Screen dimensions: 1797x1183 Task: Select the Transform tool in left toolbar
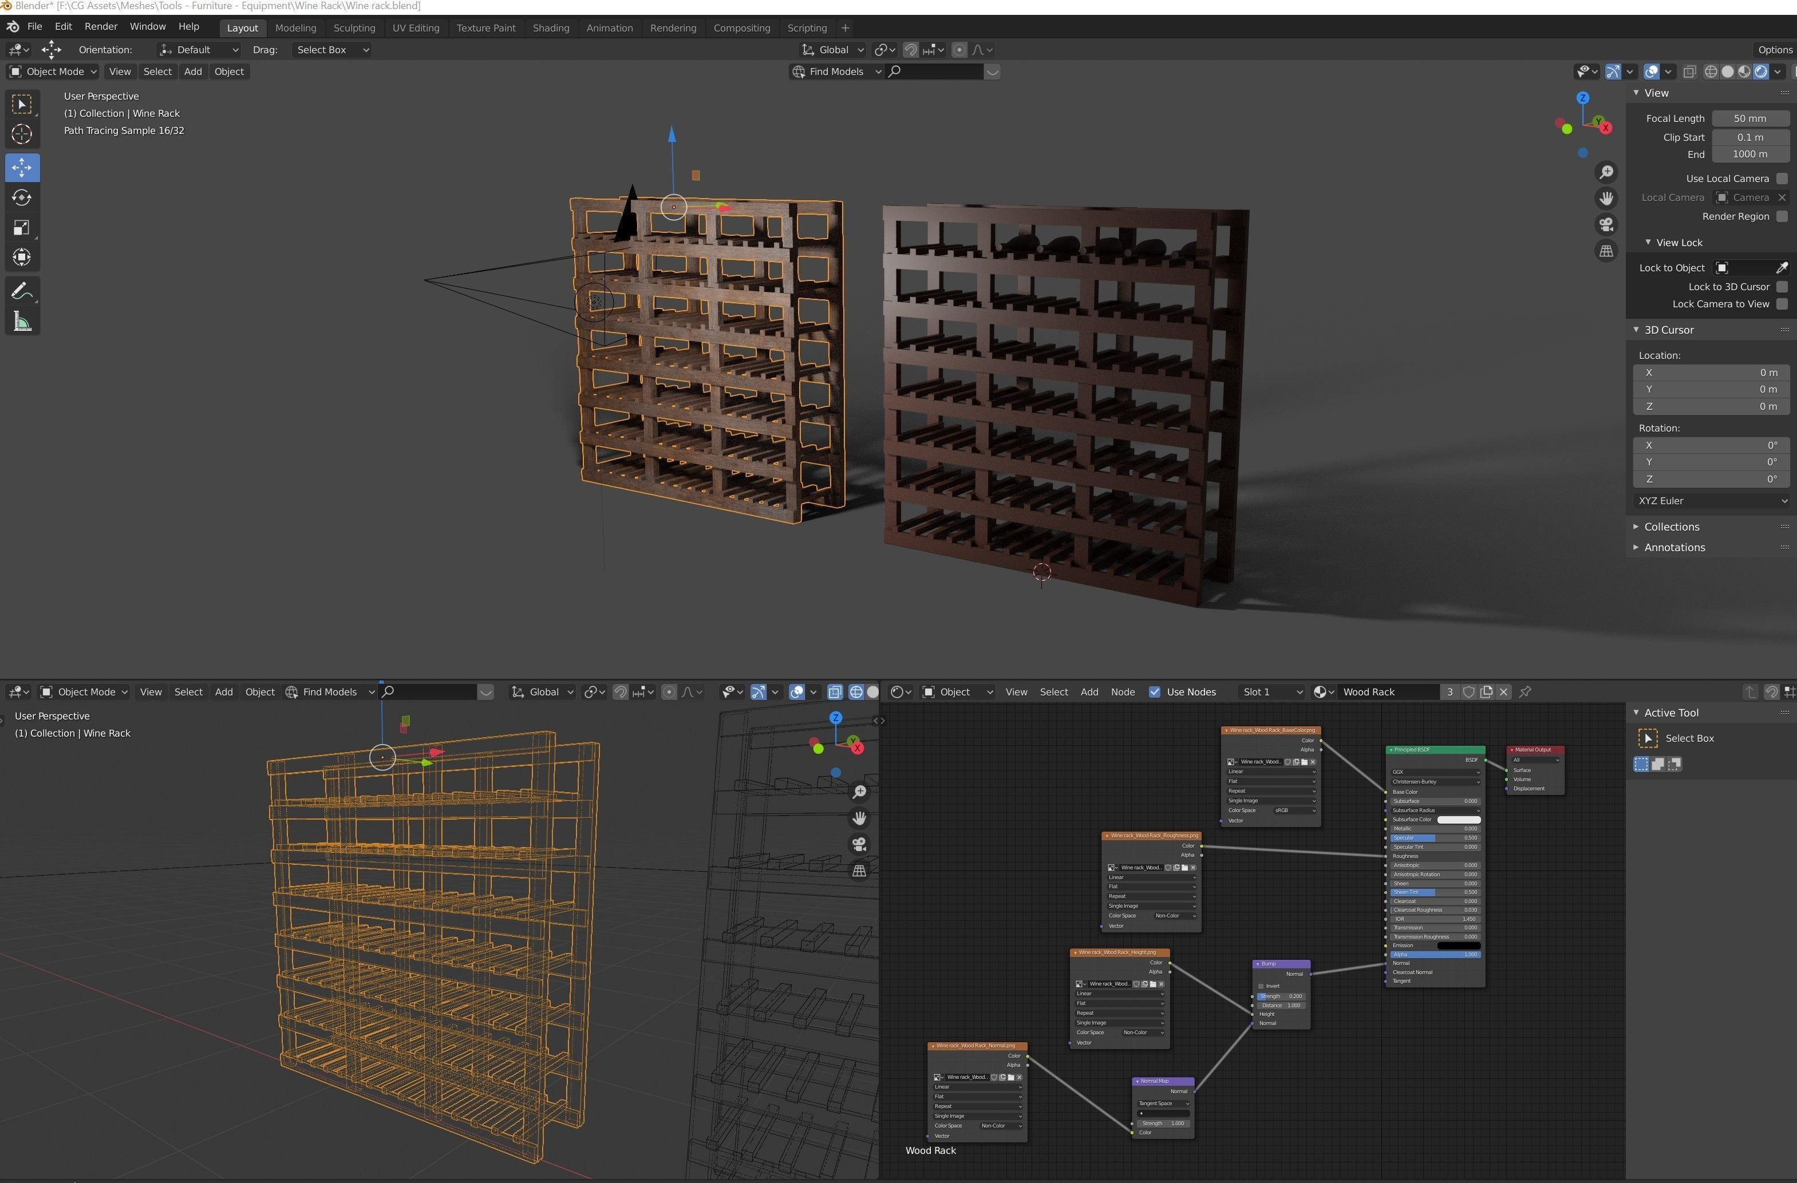pos(22,258)
